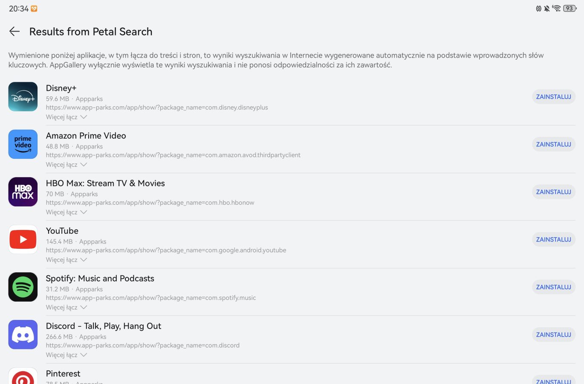584x384 pixels.
Task: Tap the Discord app icon
Action: pyautogui.click(x=23, y=335)
